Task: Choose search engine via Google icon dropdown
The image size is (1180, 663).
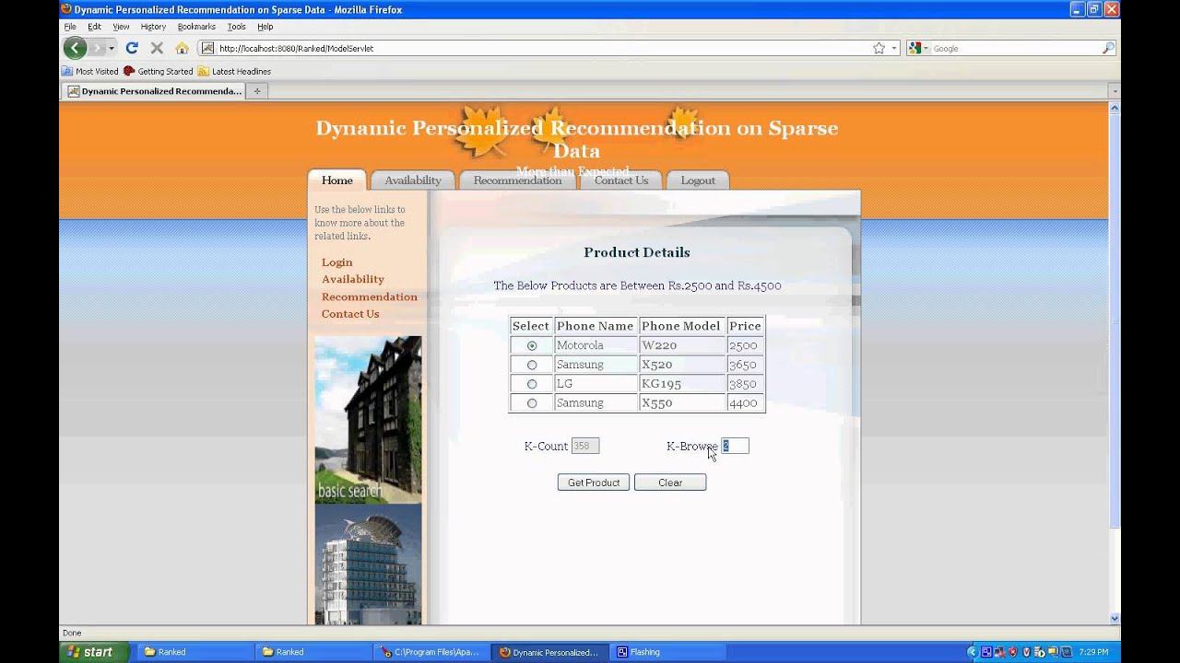Action: pyautogui.click(x=918, y=48)
